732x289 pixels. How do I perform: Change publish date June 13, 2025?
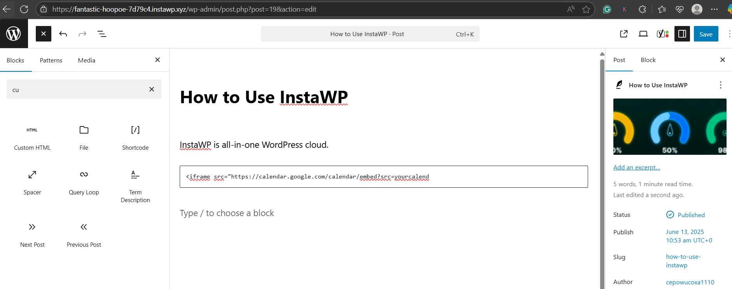pos(689,236)
